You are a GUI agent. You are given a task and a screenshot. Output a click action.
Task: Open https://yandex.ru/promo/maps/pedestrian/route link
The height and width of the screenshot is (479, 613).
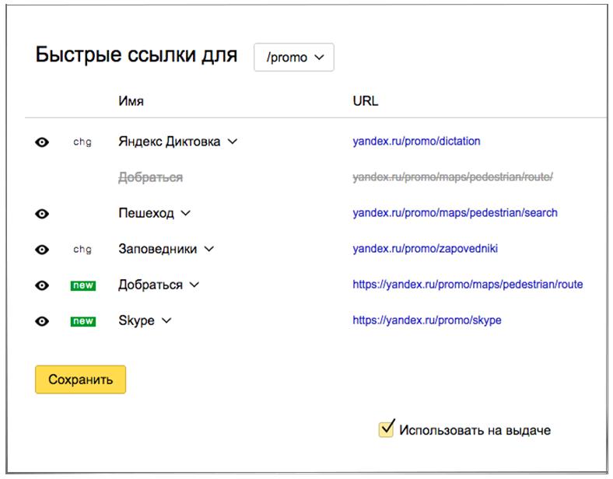(x=468, y=285)
